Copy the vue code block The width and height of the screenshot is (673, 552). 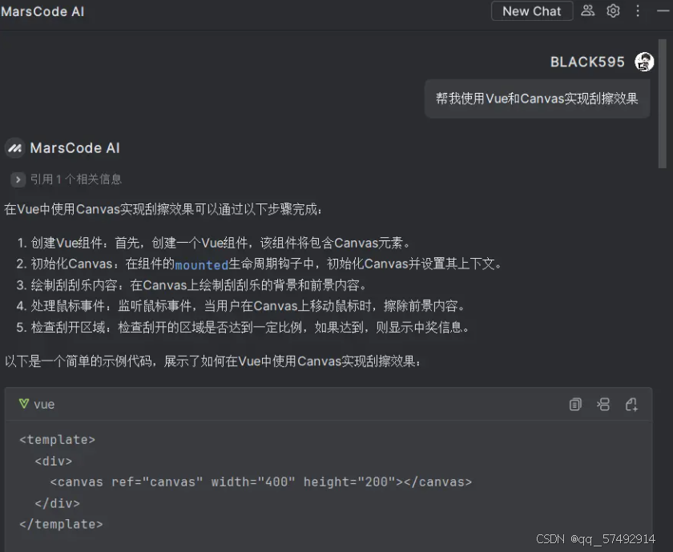click(575, 405)
